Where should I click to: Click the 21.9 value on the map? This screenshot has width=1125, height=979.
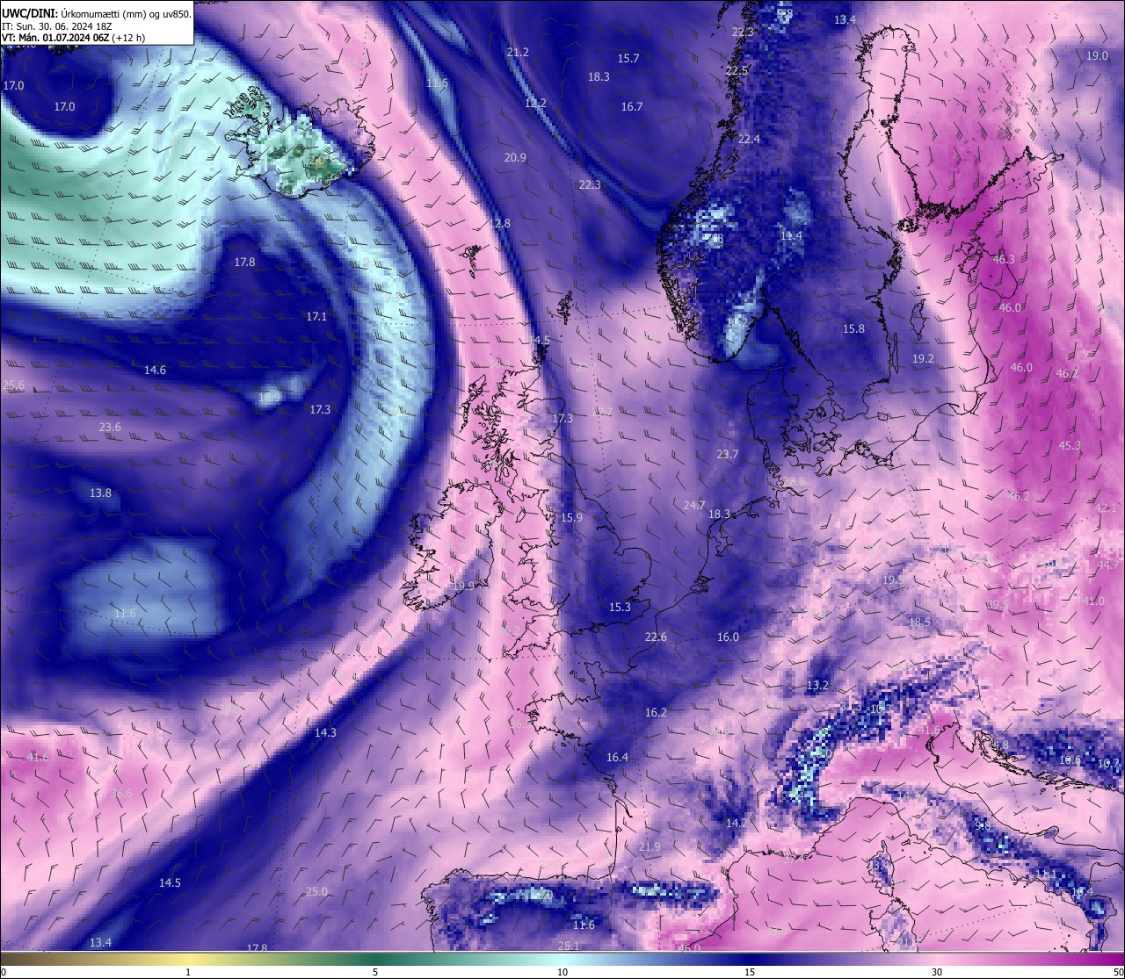(650, 846)
